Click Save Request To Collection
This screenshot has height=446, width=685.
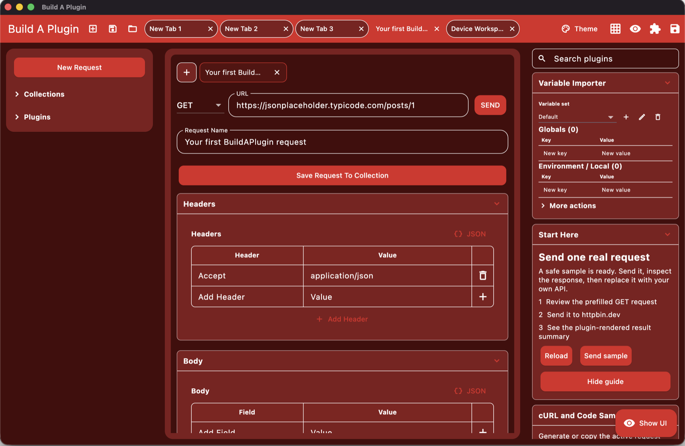[342, 175]
